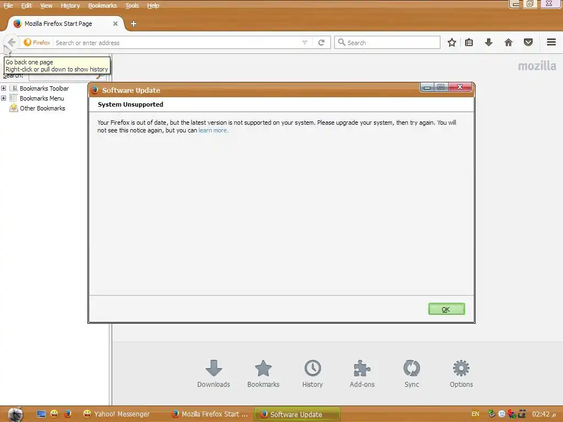Open the Tools menu
Image resolution: width=563 pixels, height=422 pixels.
(x=132, y=5)
